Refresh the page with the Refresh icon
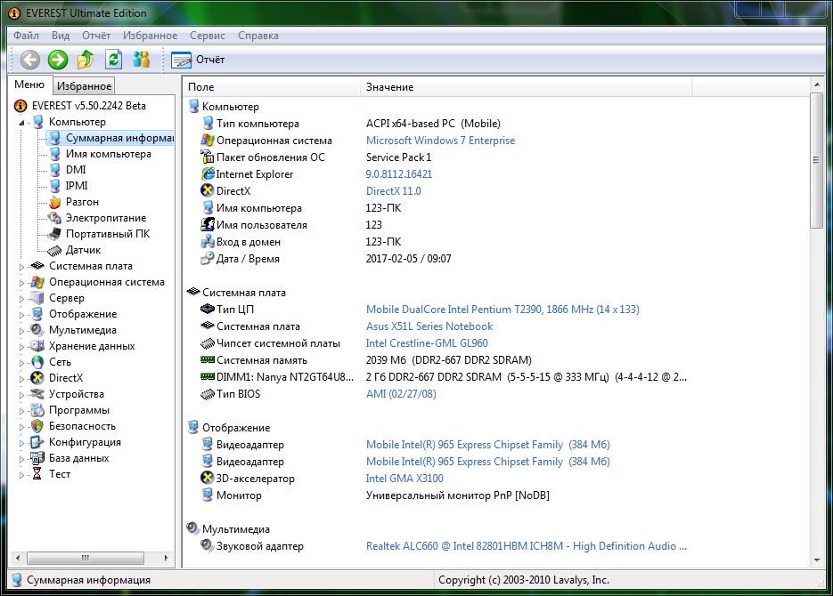 114,60
